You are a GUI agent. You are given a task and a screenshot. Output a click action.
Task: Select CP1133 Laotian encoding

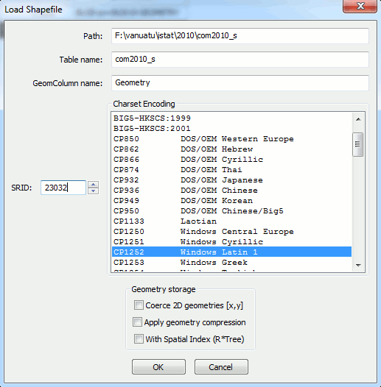(231, 221)
